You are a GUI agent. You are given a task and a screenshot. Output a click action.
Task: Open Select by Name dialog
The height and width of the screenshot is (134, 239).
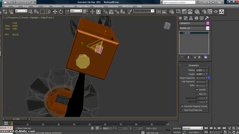[36, 12]
